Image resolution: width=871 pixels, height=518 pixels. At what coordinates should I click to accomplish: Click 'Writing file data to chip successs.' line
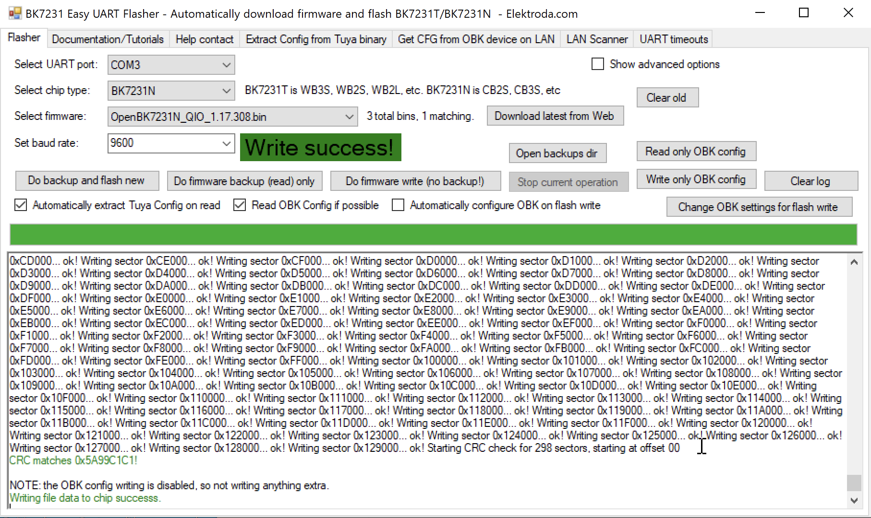click(x=85, y=498)
